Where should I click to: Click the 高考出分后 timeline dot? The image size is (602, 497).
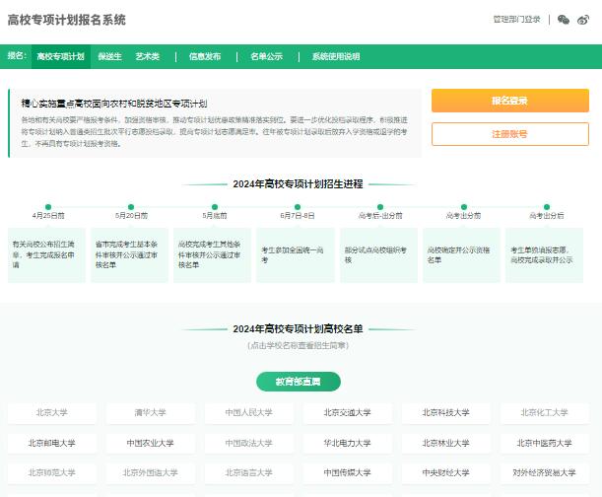547,207
